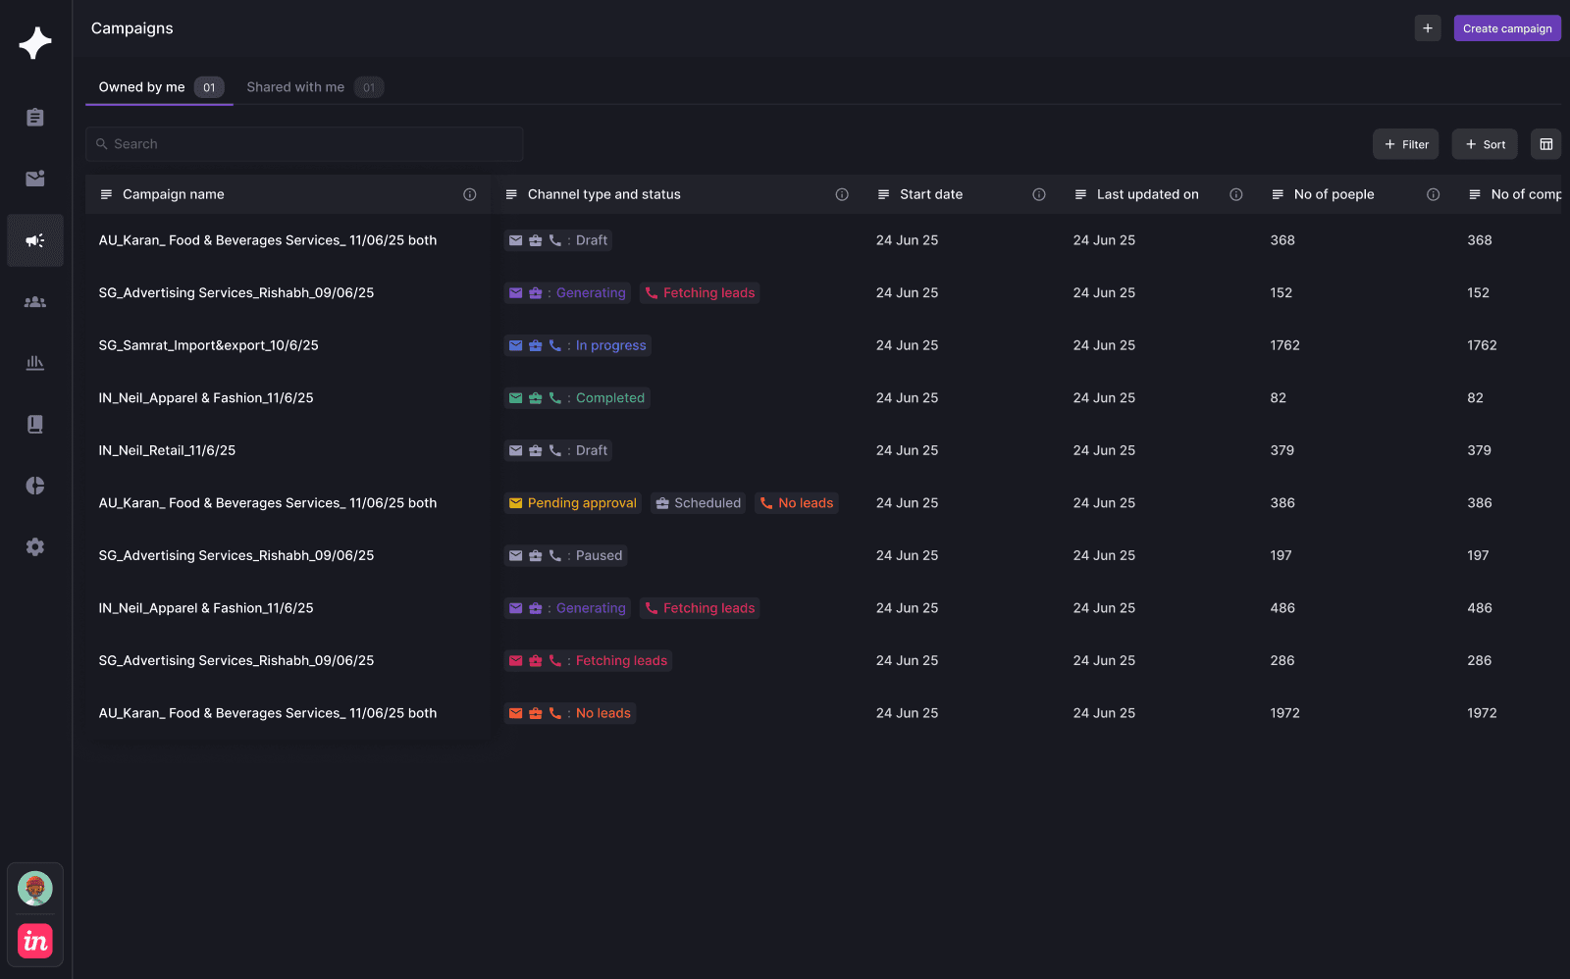Click info icon on Channel type column
The height and width of the screenshot is (979, 1570).
pyautogui.click(x=842, y=194)
